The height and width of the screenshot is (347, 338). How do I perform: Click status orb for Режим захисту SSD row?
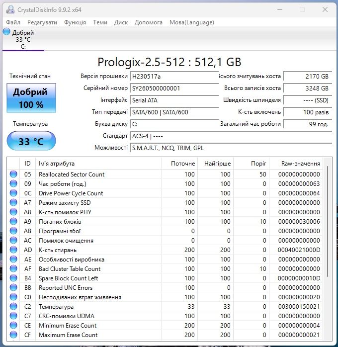[x=13, y=202]
